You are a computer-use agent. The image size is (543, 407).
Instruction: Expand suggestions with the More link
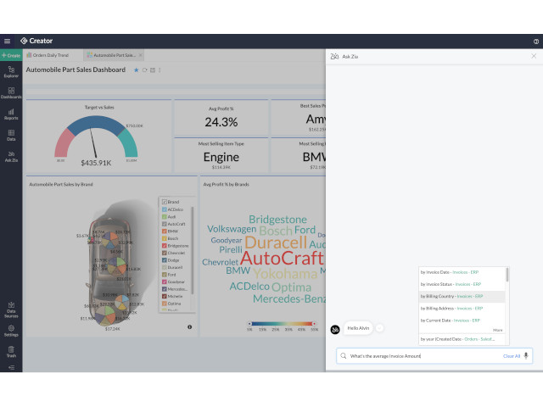pos(497,330)
